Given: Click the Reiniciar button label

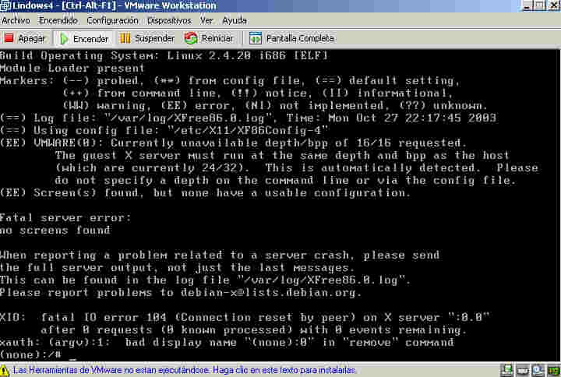Looking at the screenshot, I should tap(217, 38).
